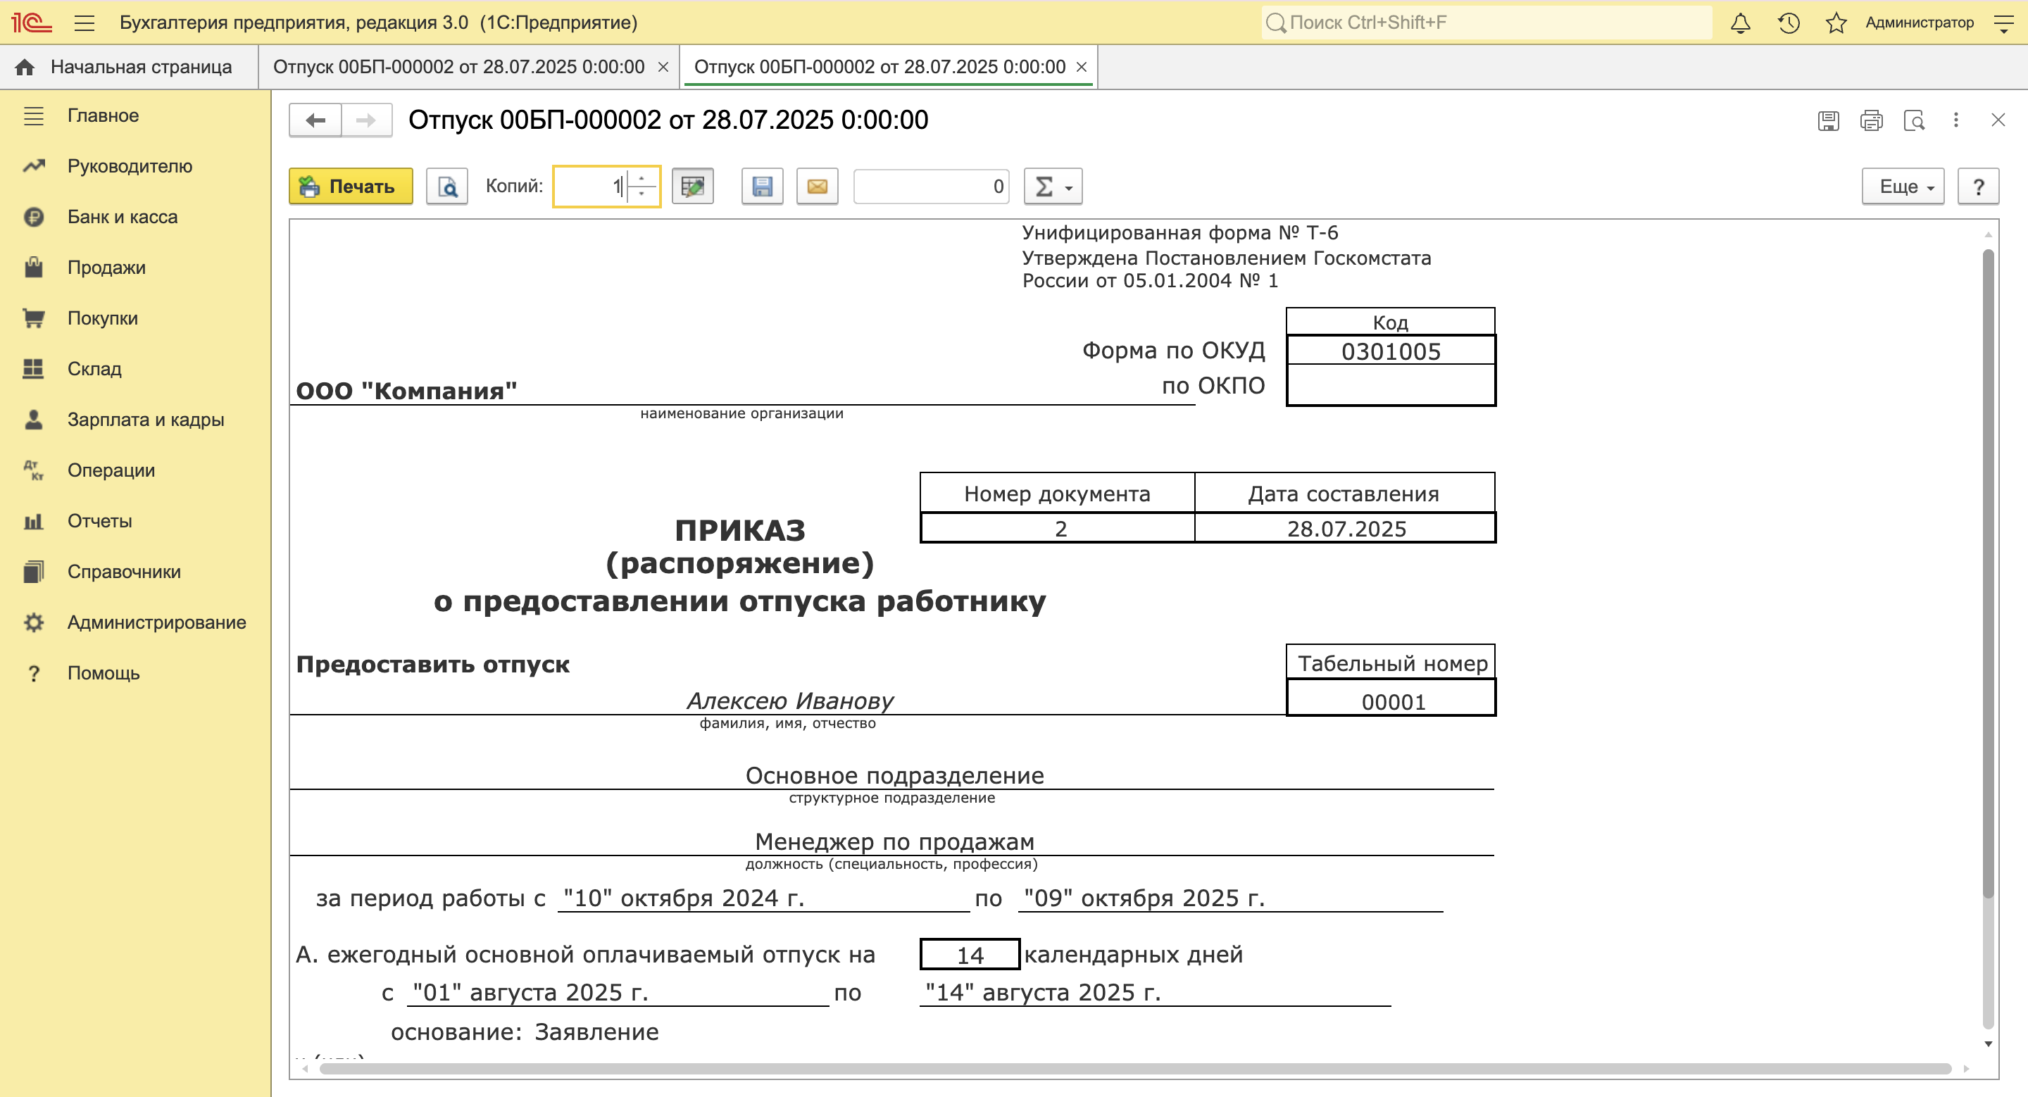Image resolution: width=2028 pixels, height=1097 pixels.
Task: Click the Администратор user name
Action: click(1920, 23)
